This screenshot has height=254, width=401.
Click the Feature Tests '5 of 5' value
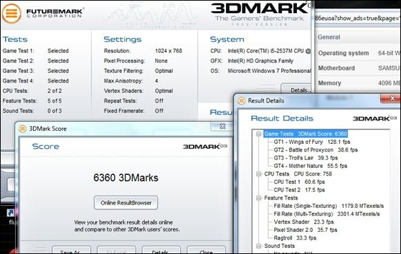point(54,100)
